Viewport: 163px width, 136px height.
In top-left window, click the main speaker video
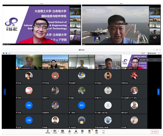(36, 25)
